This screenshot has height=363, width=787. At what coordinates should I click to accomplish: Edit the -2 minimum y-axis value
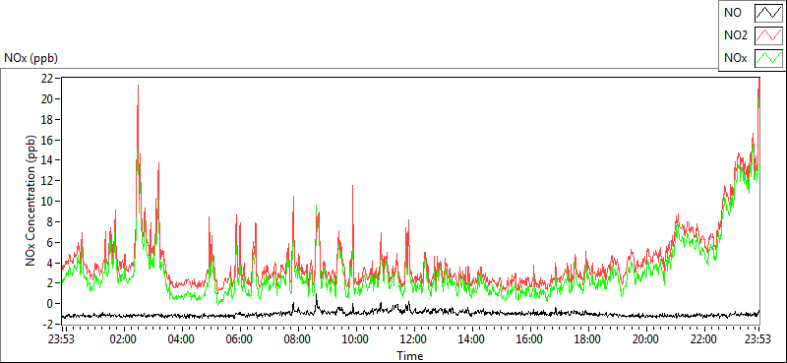pyautogui.click(x=48, y=324)
